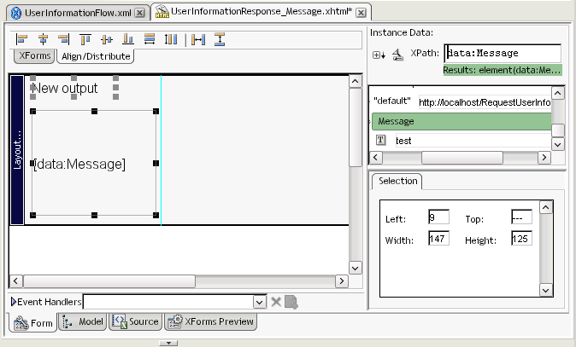Center selected controls horizontally
Image resolution: width=576 pixels, height=347 pixels.
[x=43, y=39]
